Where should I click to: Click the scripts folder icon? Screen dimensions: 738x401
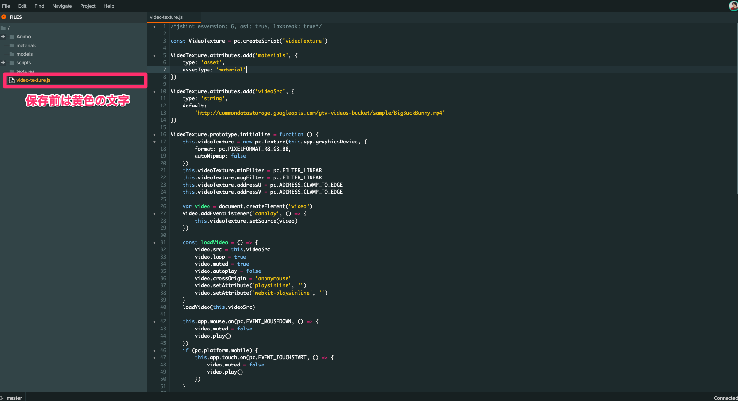point(12,63)
